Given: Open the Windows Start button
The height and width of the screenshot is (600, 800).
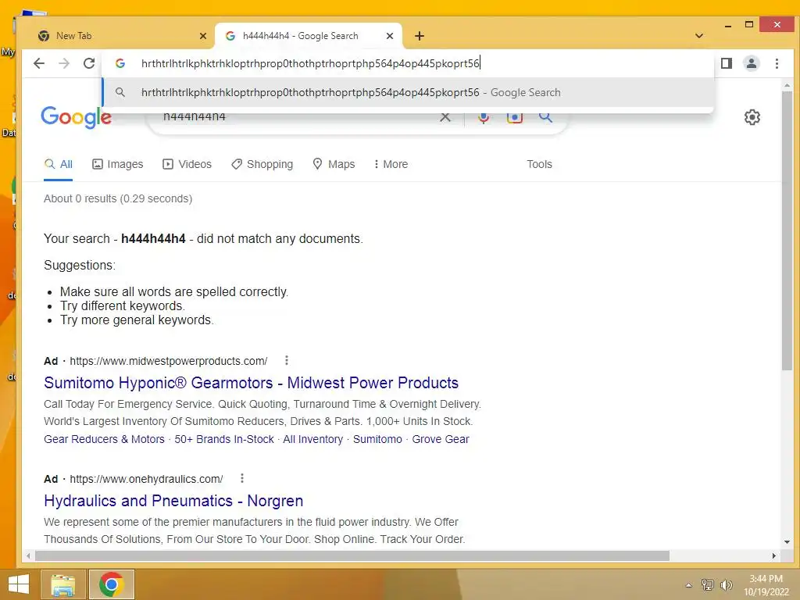Looking at the screenshot, I should [19, 584].
